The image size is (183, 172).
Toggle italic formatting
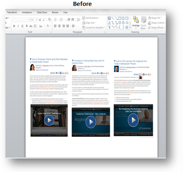18,26
